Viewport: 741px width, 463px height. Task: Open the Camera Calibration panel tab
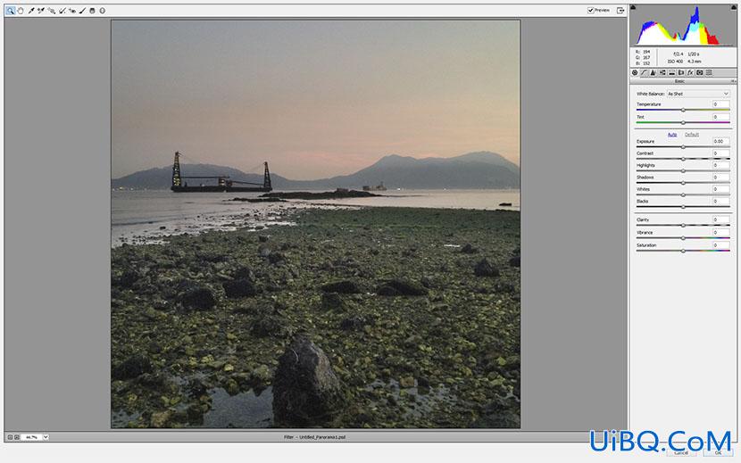pyautogui.click(x=700, y=73)
